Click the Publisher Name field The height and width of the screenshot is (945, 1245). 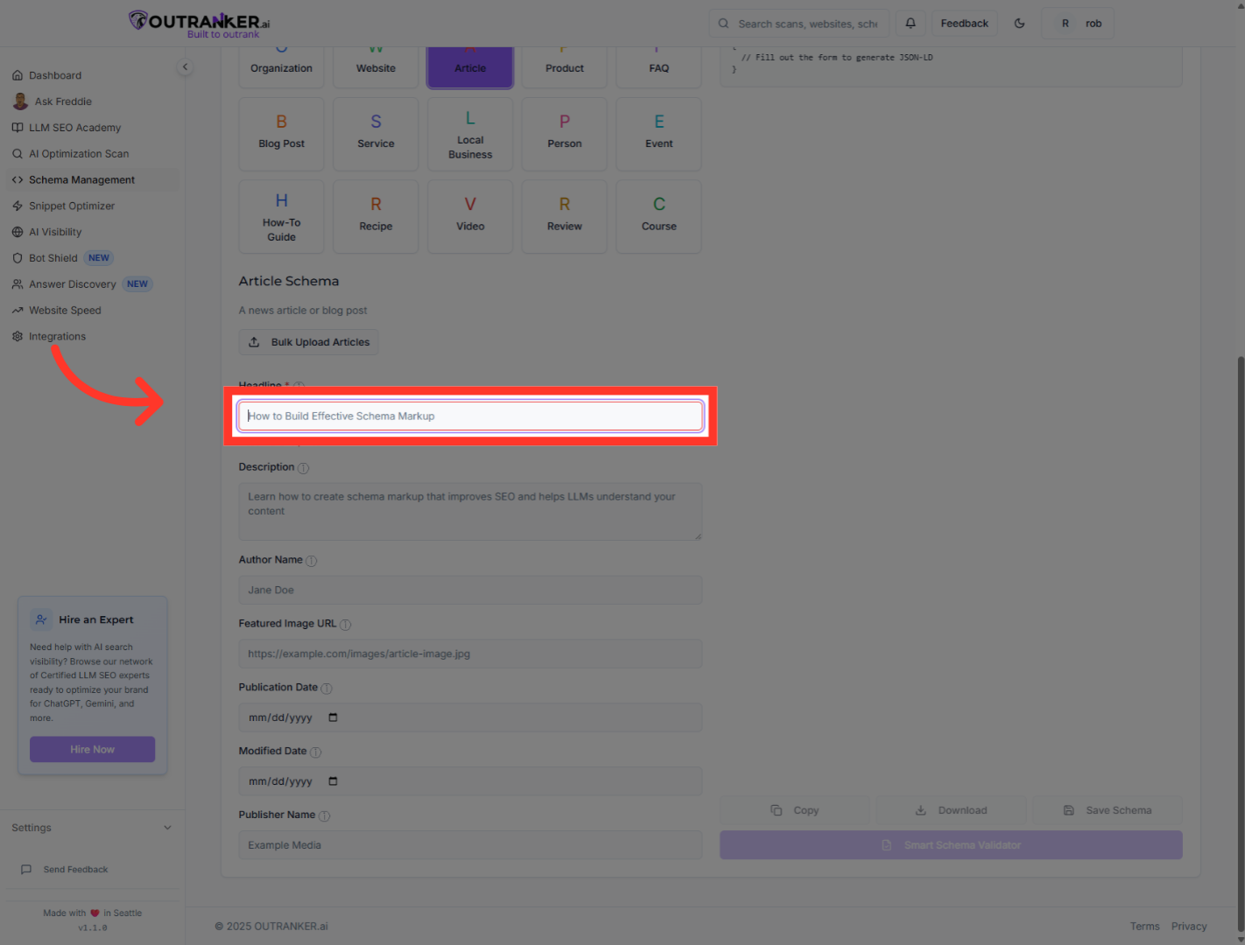coord(470,845)
